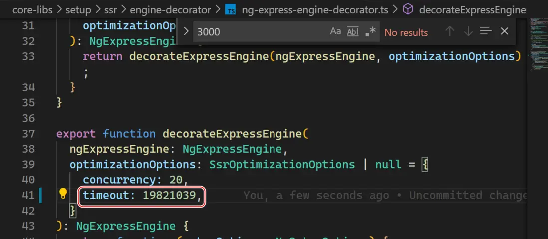Screen dimensions: 548x239
Task: Click the TS file icon in the breadcrumb
Action: pos(231,9)
